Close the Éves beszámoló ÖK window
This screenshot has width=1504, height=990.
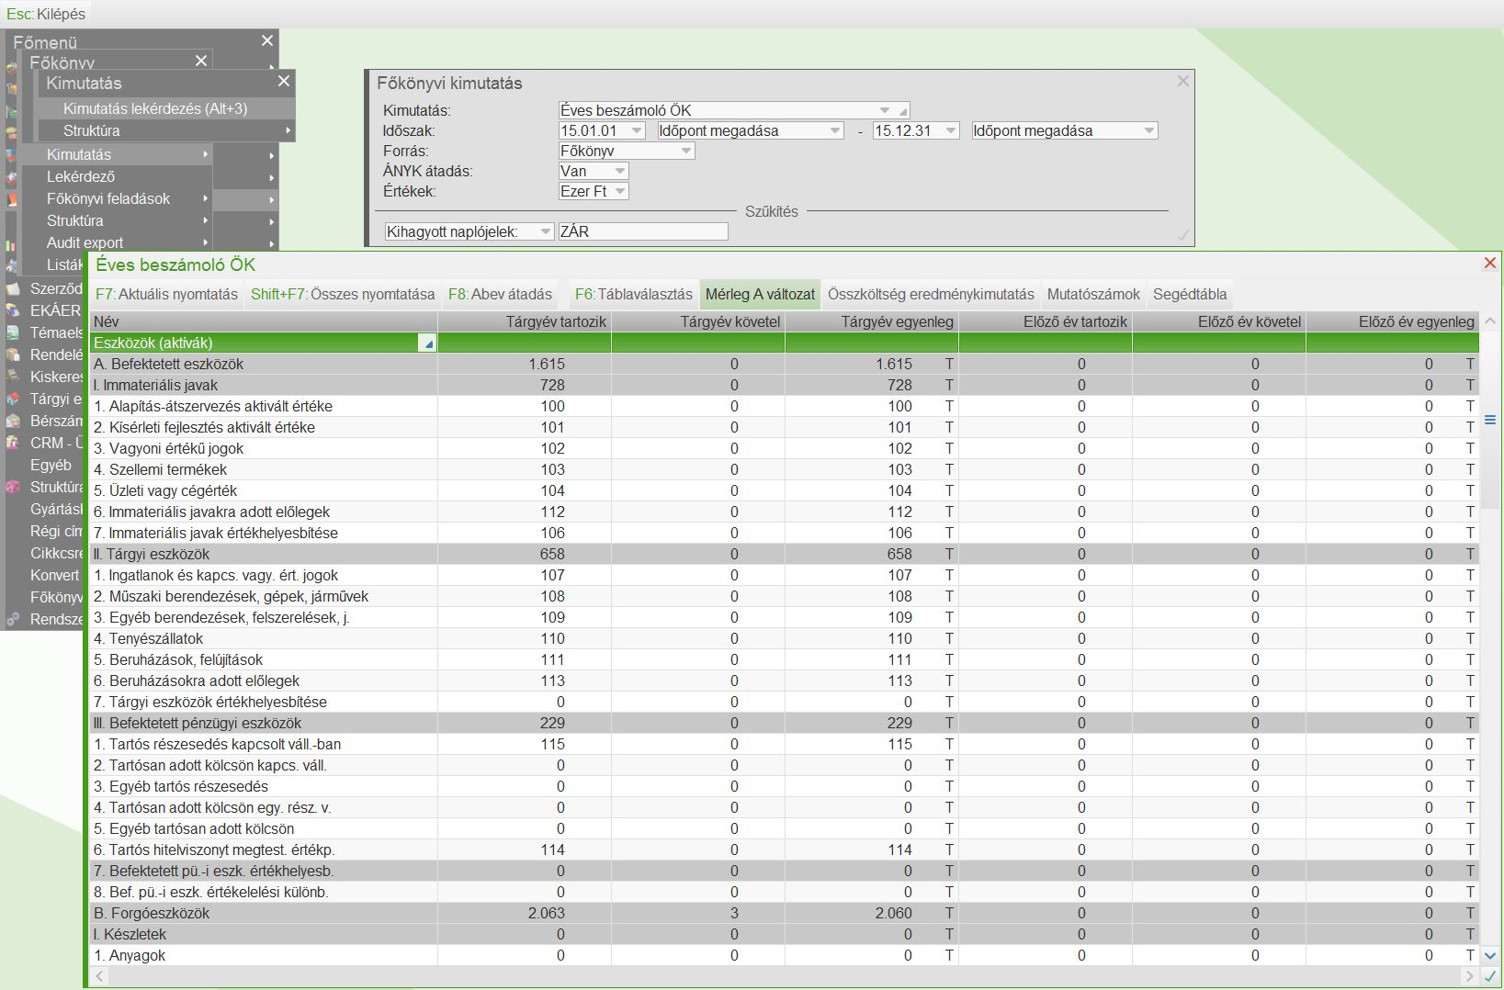[1489, 264]
